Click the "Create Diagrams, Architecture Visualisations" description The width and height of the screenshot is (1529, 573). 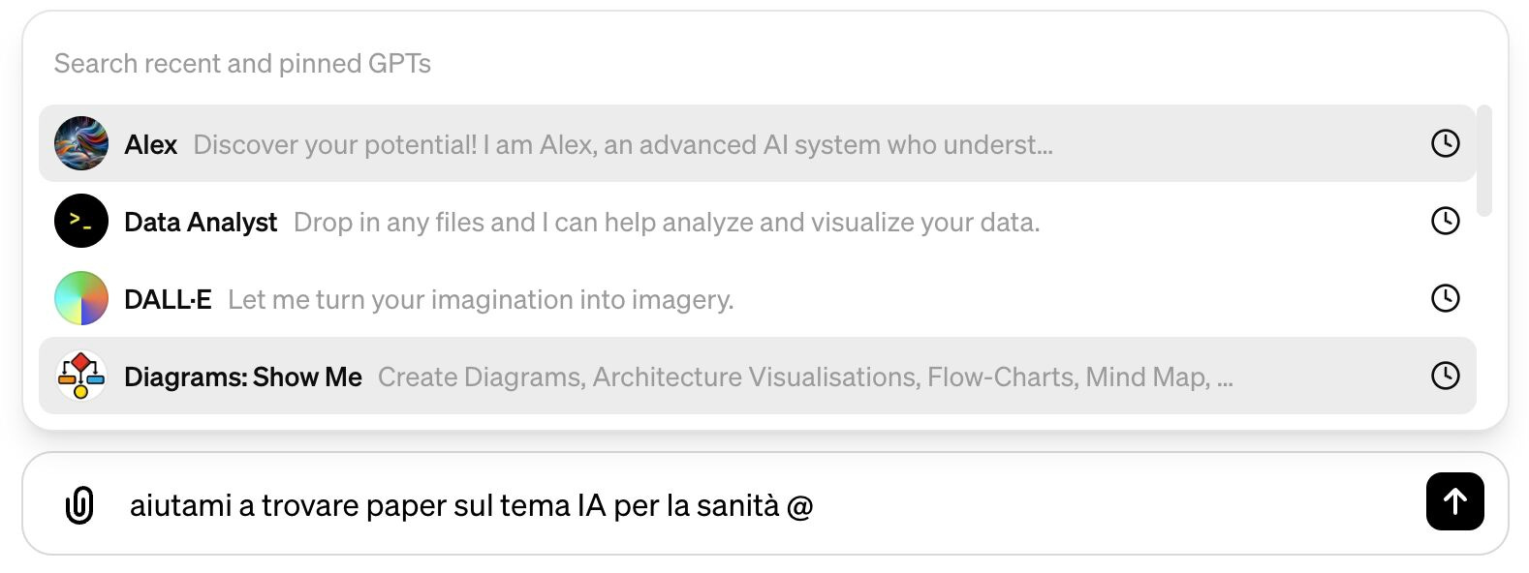coord(805,377)
